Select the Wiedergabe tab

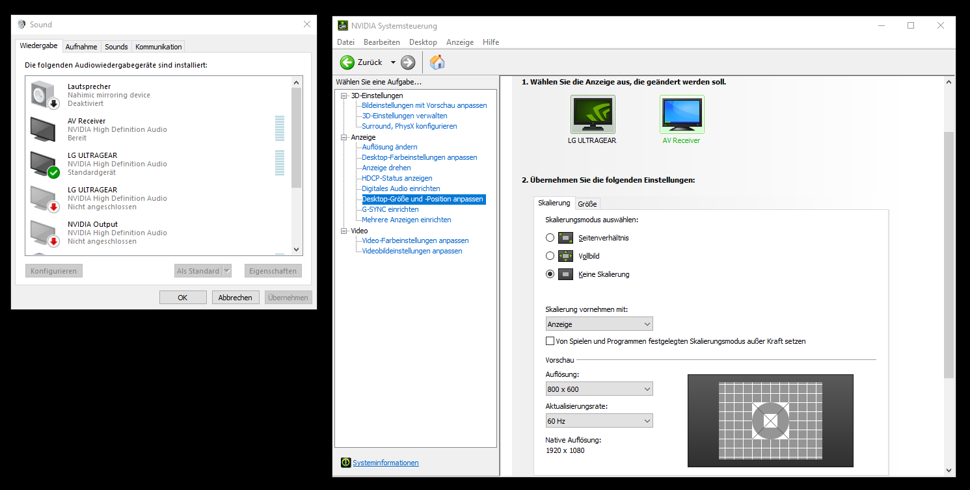pyautogui.click(x=39, y=46)
